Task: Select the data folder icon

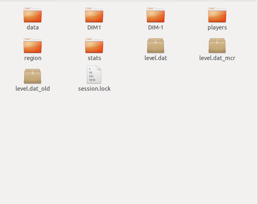Action: 33,15
